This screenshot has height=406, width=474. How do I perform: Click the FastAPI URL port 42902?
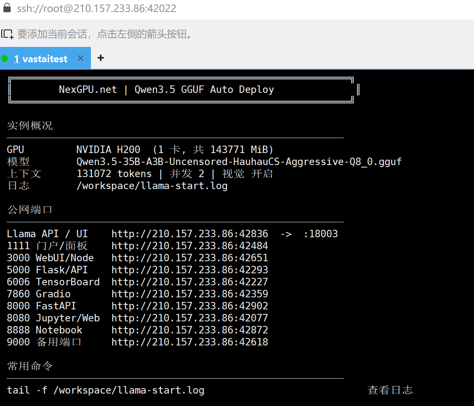[x=190, y=306]
